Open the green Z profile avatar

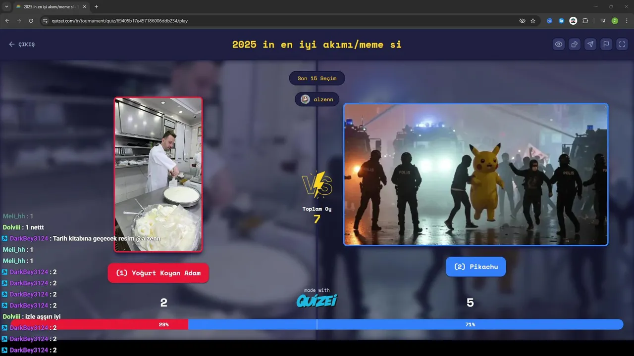[x=615, y=21]
